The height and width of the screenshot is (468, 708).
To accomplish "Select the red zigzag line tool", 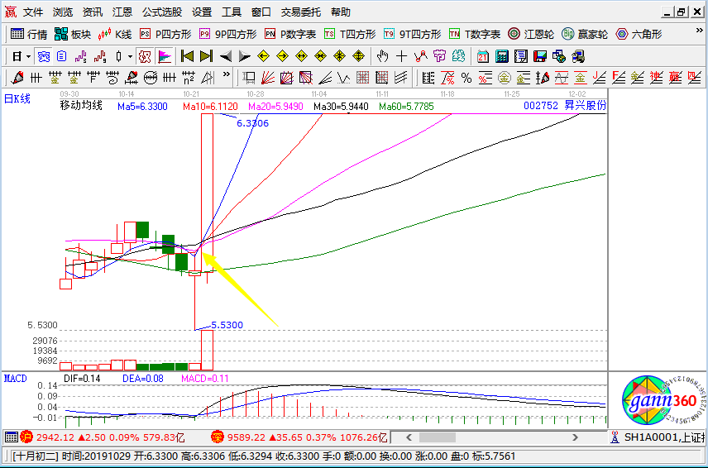I will [420, 56].
